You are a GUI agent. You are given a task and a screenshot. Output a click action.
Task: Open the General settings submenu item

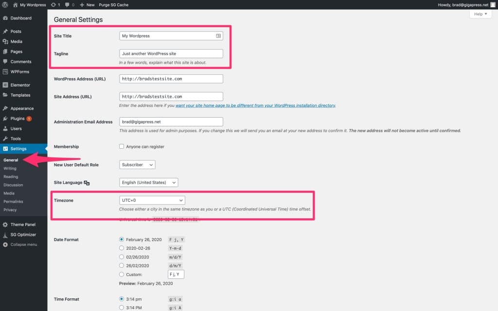tap(11, 160)
